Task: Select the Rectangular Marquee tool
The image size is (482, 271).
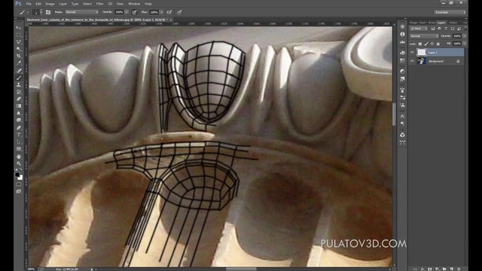Action: click(x=19, y=35)
